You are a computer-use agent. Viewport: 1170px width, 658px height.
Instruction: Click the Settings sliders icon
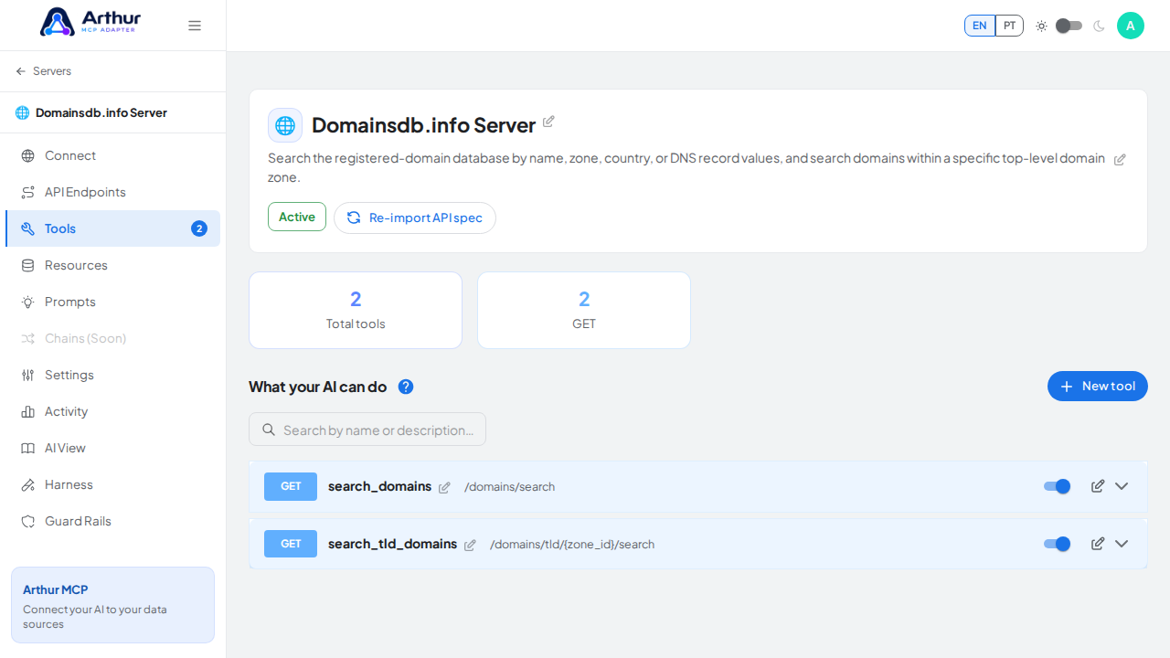tap(28, 375)
